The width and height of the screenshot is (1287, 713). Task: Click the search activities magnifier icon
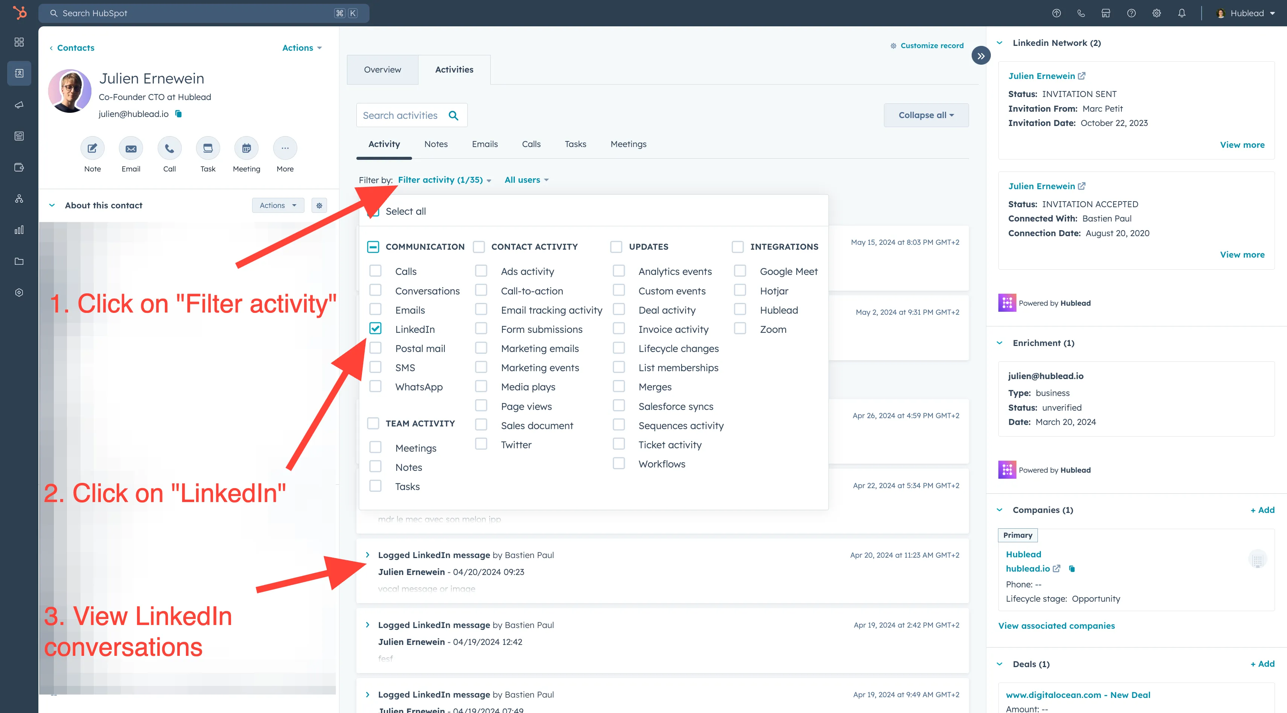click(453, 115)
